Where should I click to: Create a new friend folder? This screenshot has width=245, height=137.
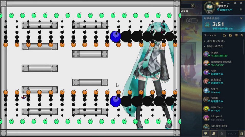[230, 36]
